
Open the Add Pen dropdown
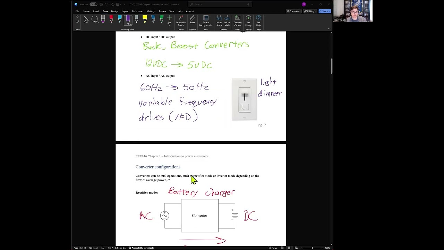169,20
